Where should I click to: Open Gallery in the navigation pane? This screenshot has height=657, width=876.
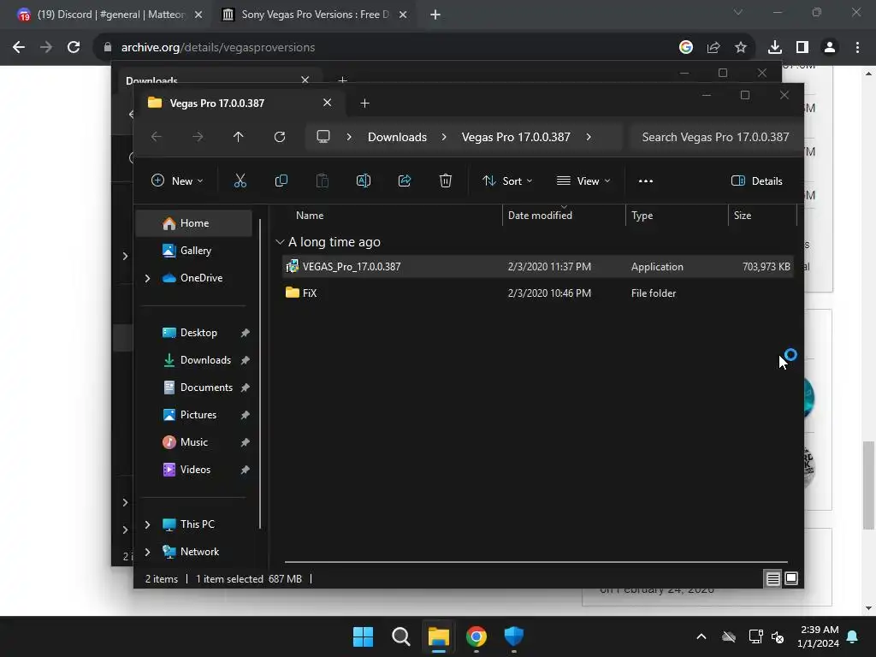click(x=194, y=251)
